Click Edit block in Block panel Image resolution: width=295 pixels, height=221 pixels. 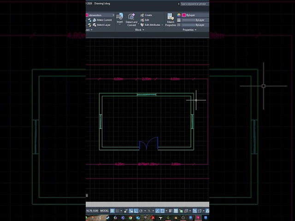click(x=145, y=20)
